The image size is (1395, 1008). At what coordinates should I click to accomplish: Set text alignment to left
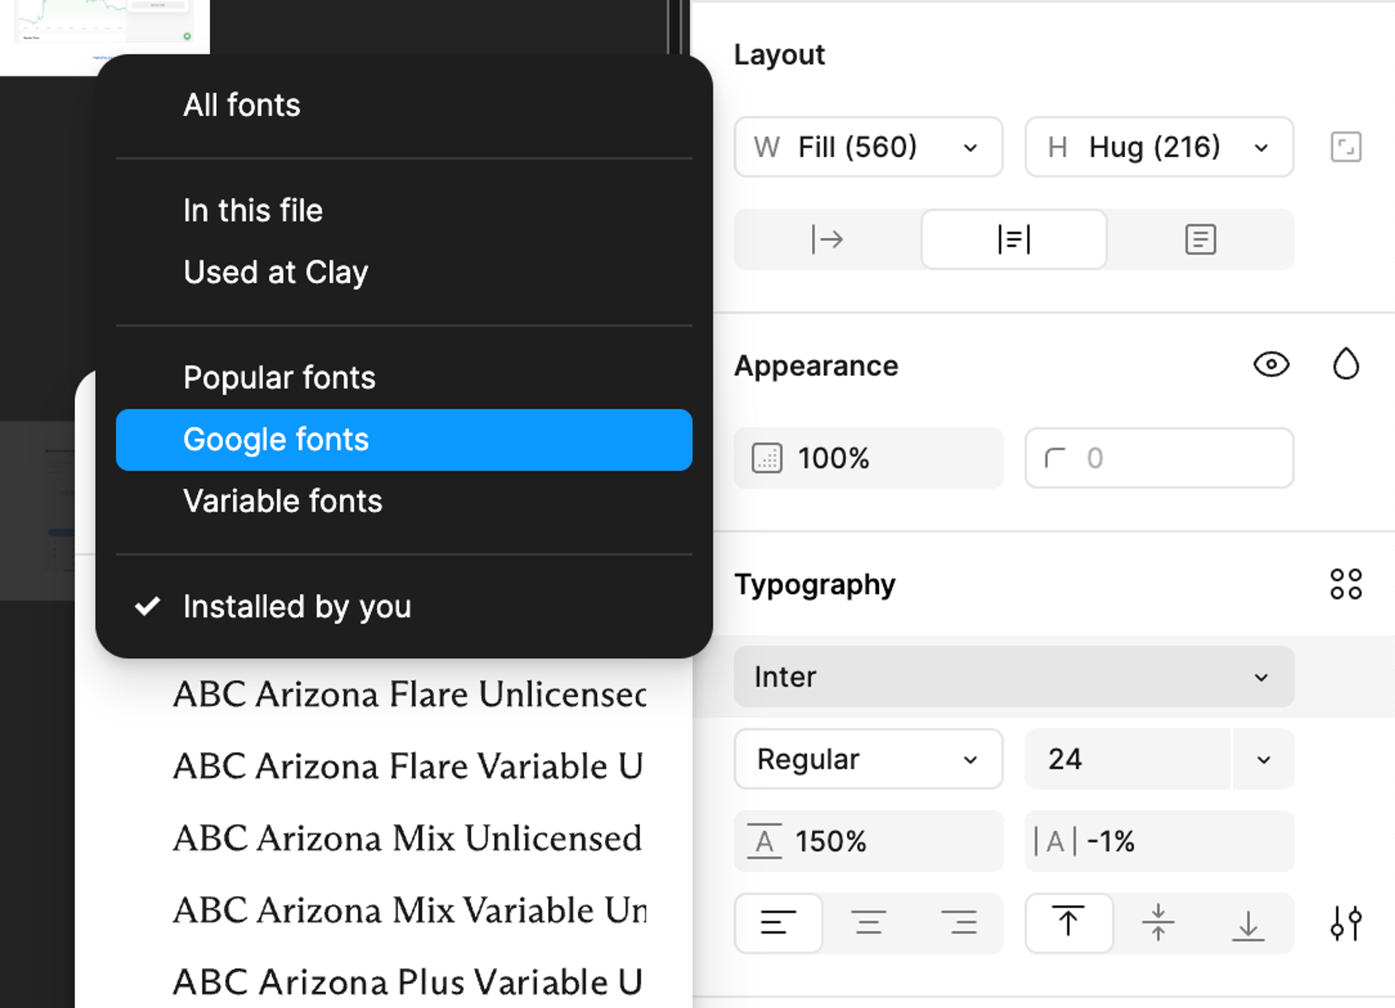(778, 923)
